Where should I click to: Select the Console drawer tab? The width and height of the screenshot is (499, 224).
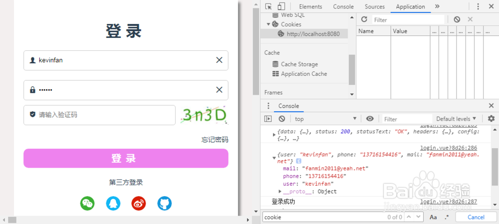point(288,106)
